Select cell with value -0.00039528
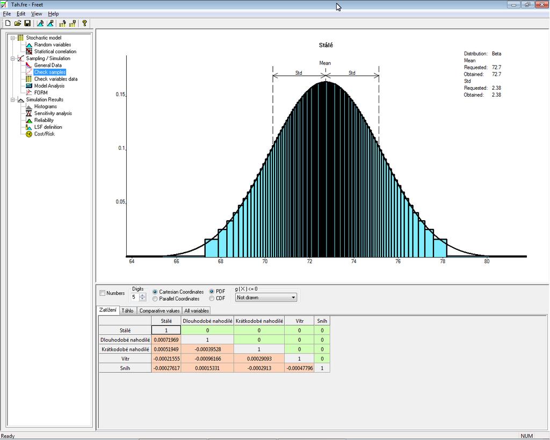 tap(207, 349)
